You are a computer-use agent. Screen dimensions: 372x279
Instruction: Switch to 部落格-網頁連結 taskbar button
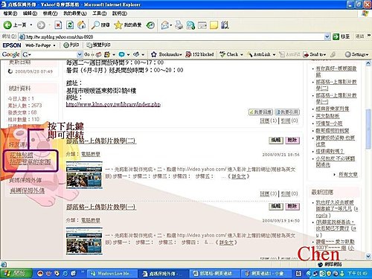point(215,274)
